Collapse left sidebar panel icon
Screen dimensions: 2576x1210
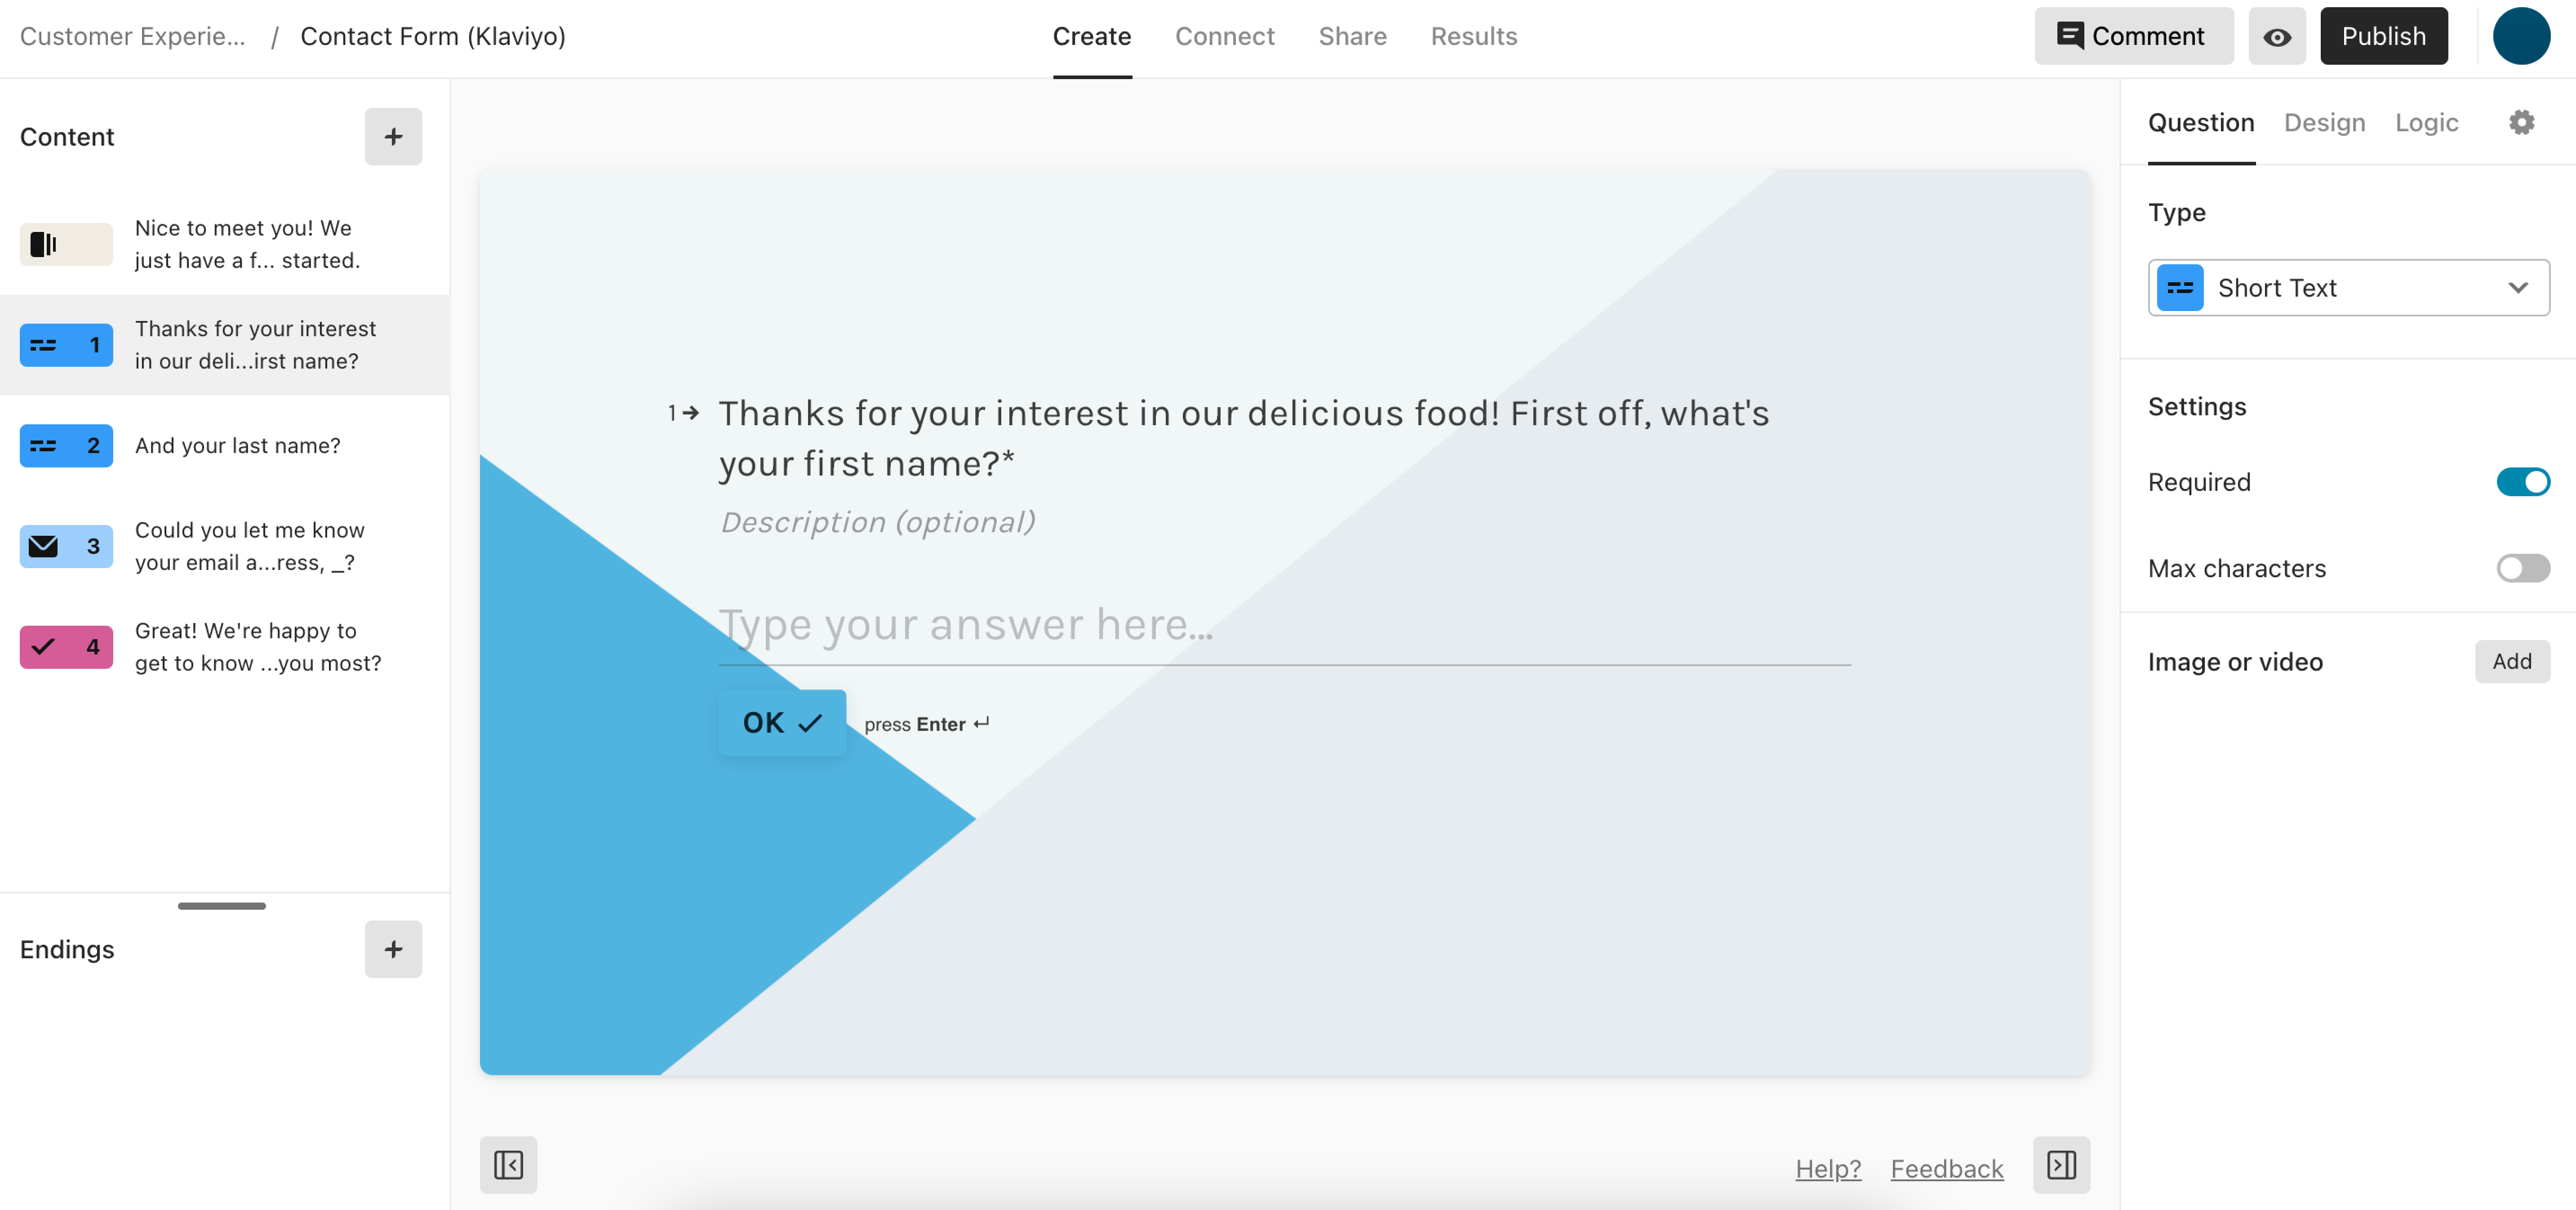point(508,1164)
